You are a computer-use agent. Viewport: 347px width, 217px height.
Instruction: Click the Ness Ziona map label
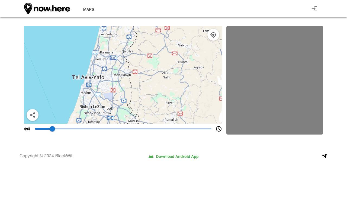(92, 113)
